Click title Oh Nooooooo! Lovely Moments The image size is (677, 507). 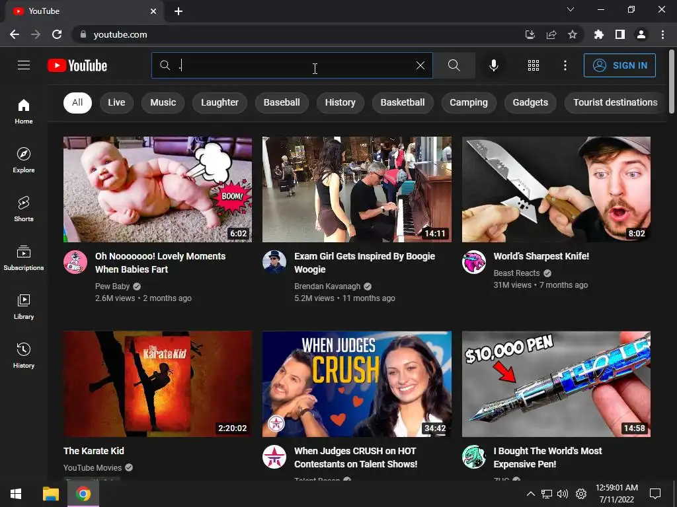coord(160,263)
